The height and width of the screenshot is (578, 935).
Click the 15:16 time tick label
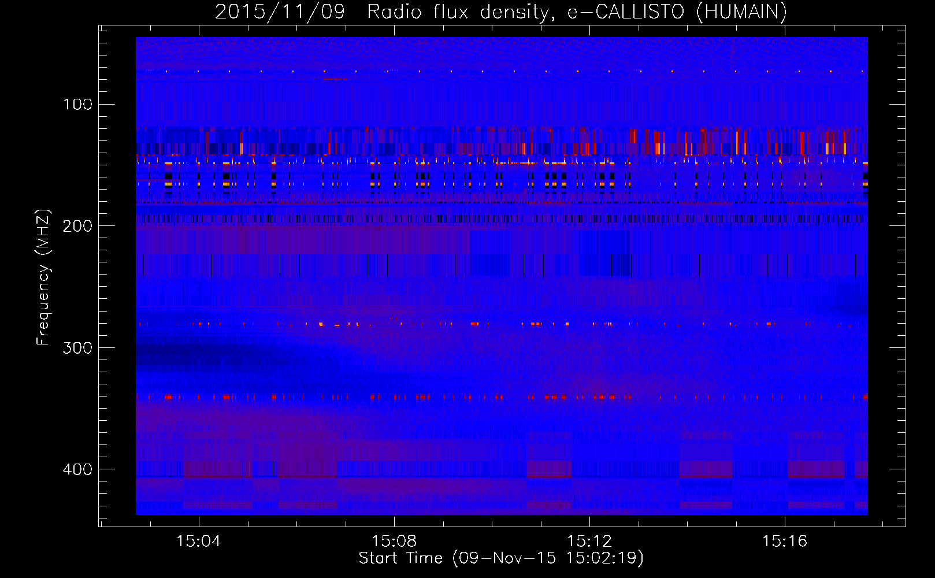[x=785, y=542]
